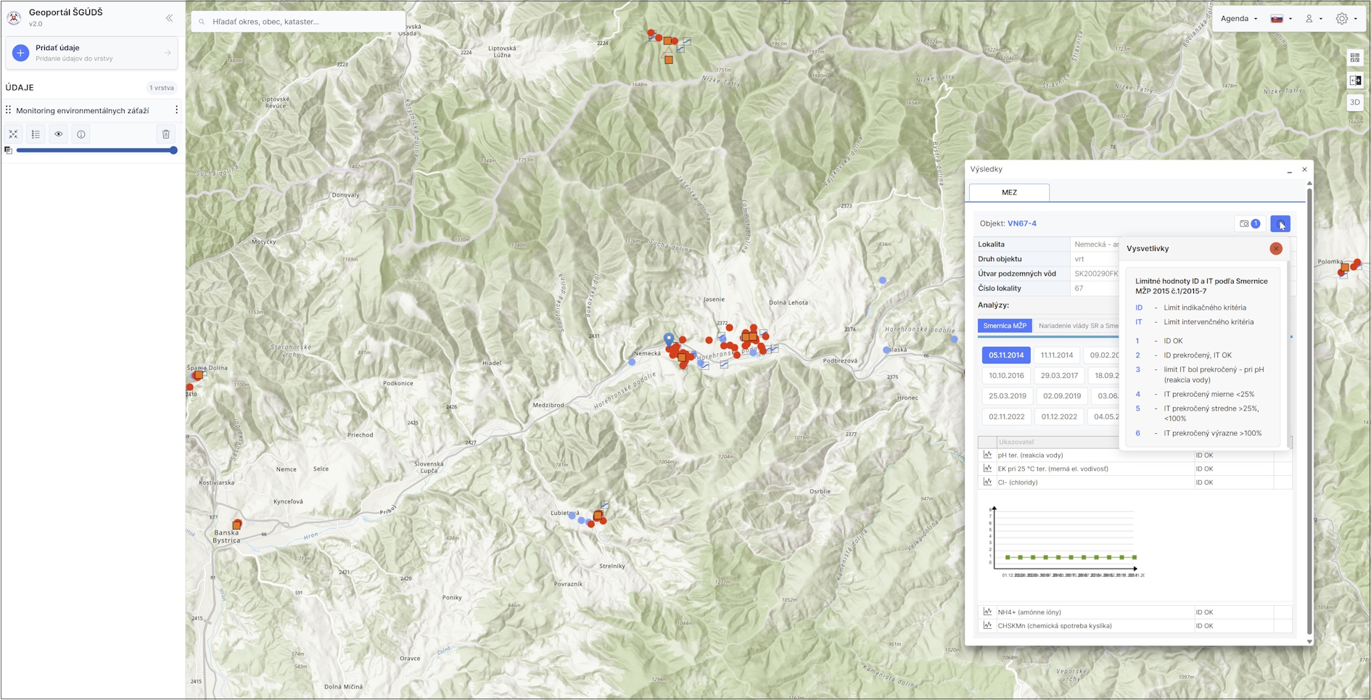Open the photo camera button for VN67-4
Image resolution: width=1371 pixels, height=700 pixels.
tap(1249, 223)
